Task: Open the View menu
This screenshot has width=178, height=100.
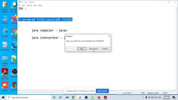Action: tap(35, 5)
